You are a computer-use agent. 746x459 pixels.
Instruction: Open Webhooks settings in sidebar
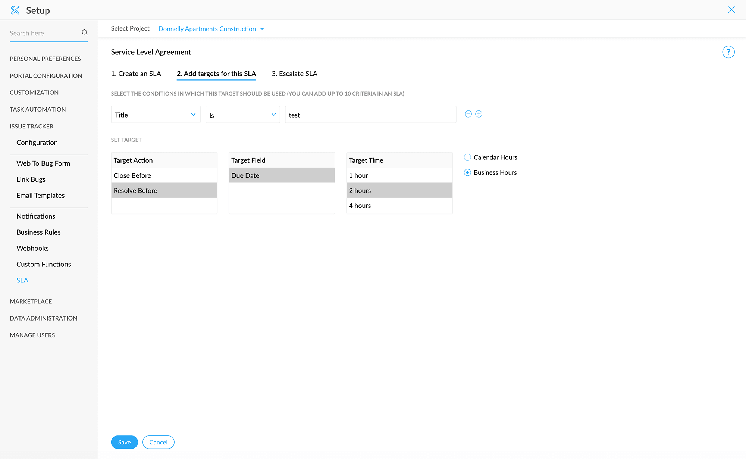click(32, 248)
